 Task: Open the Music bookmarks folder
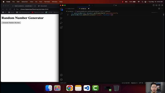pos(11,12)
